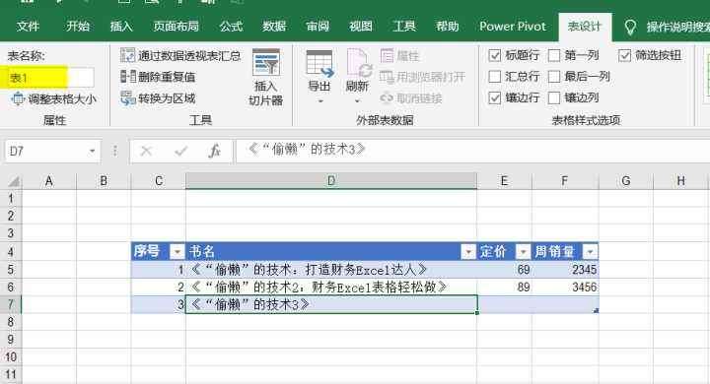Switch to the Data (数据) tab
This screenshot has width=710, height=384.
(x=274, y=27)
